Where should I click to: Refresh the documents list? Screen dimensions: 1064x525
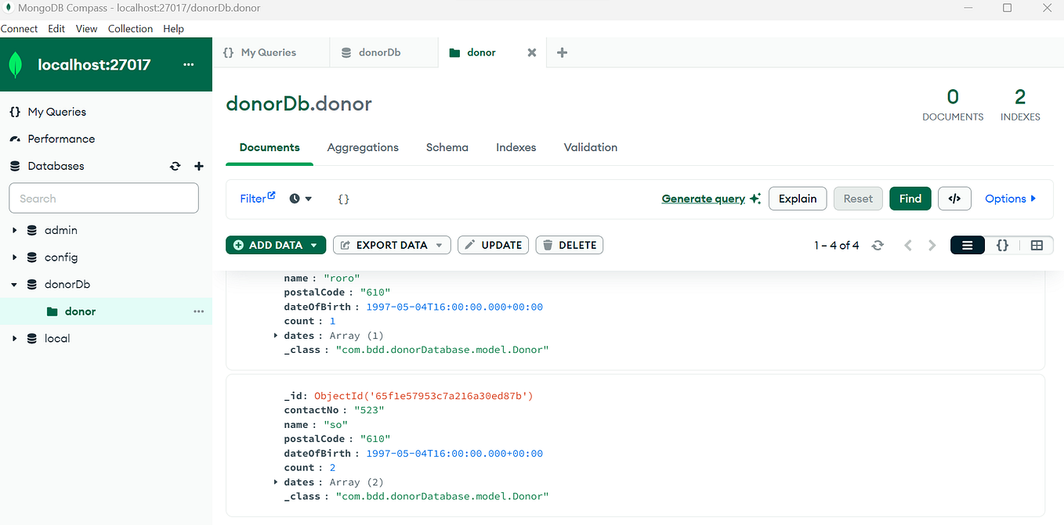coord(878,245)
